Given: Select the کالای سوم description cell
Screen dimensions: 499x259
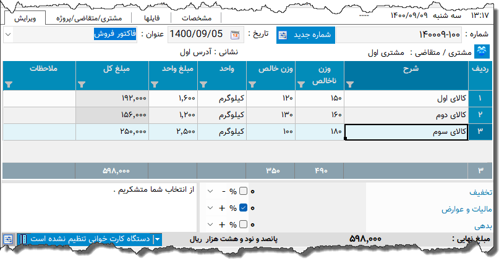Looking at the screenshot, I should 406,132.
